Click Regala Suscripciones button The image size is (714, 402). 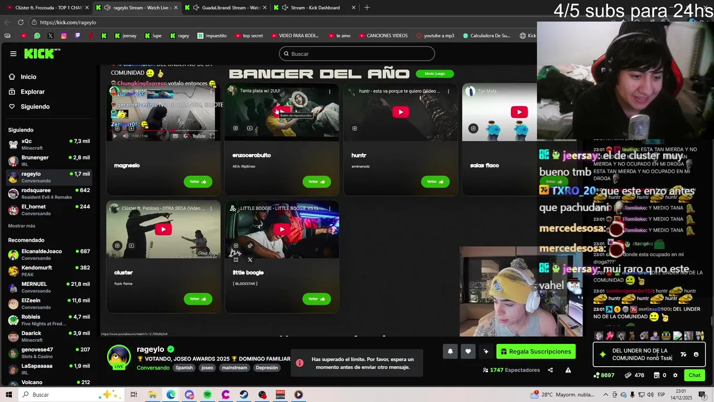tap(536, 352)
